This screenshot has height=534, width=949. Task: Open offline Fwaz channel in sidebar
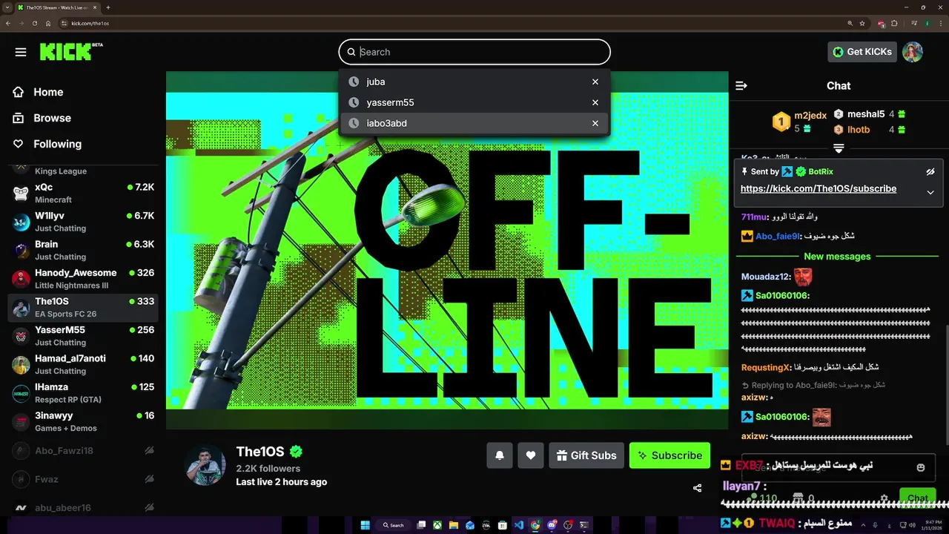82,479
